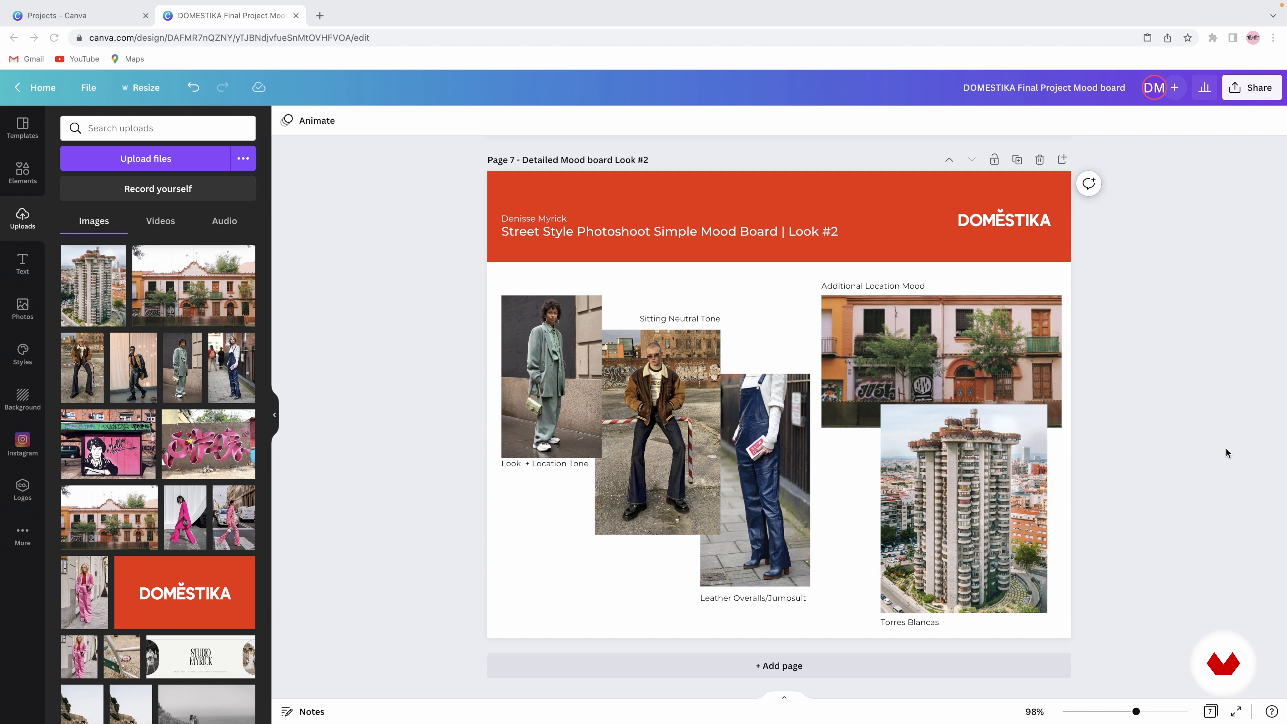Viewport: 1287px width, 724px height.
Task: Select the Torres Blancas tower upload thumbnail
Action: 94,285
